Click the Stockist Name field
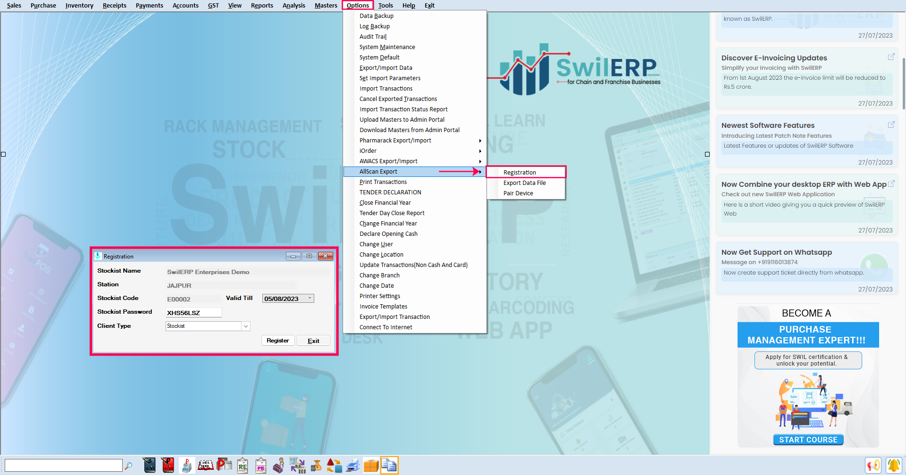The image size is (906, 475). (x=248, y=272)
